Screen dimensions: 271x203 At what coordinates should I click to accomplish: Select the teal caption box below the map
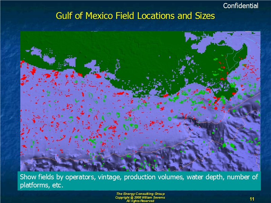pos(139,181)
